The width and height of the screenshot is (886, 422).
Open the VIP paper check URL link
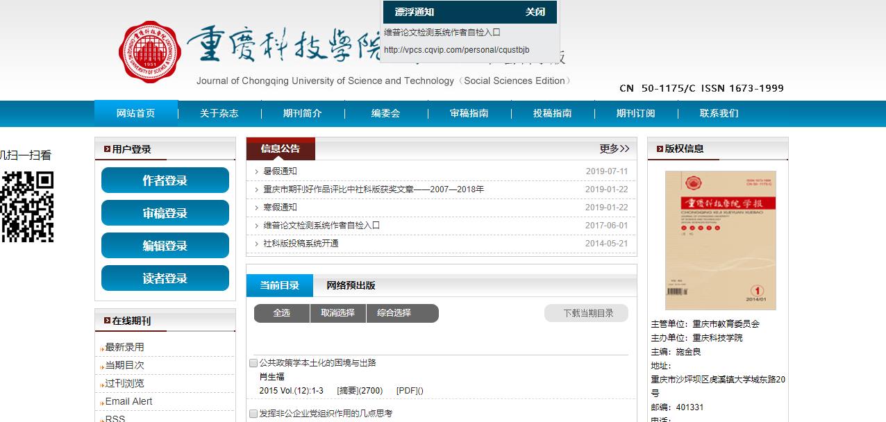(x=456, y=50)
